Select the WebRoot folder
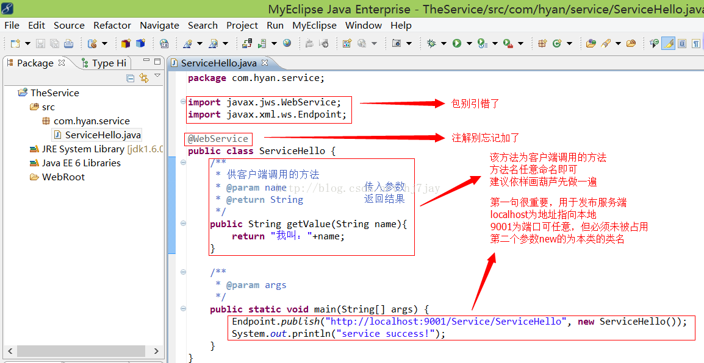This screenshot has width=704, height=363. (57, 177)
